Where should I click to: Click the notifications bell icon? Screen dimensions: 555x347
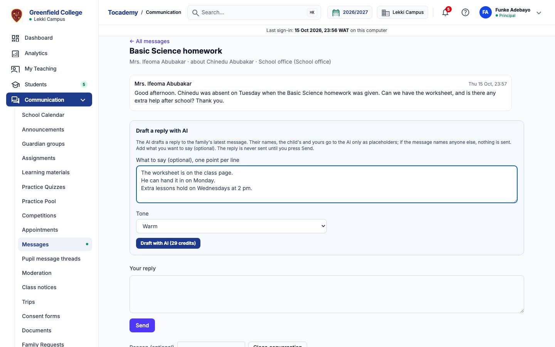[445, 12]
